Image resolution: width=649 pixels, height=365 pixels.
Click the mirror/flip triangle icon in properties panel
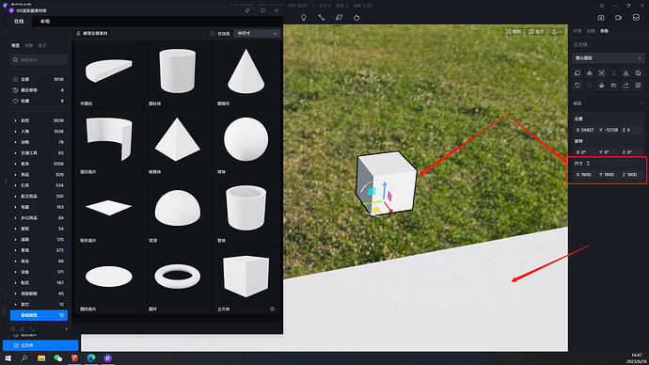pos(590,73)
